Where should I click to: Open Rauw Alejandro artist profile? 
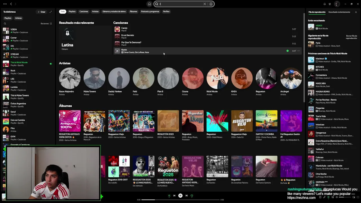[x=70, y=82]
